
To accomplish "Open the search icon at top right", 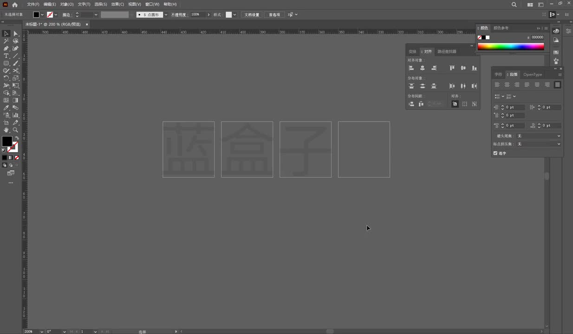I will pos(514,4).
